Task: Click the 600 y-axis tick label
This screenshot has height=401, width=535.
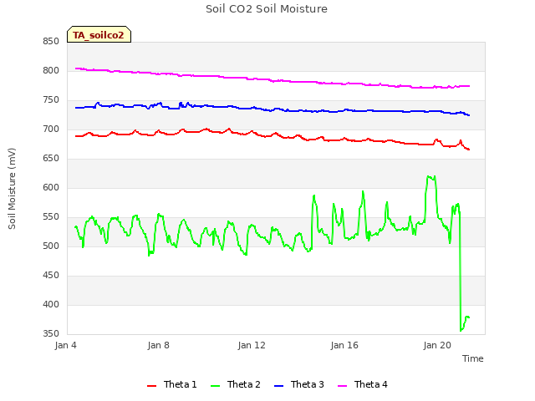Action: (x=51, y=187)
